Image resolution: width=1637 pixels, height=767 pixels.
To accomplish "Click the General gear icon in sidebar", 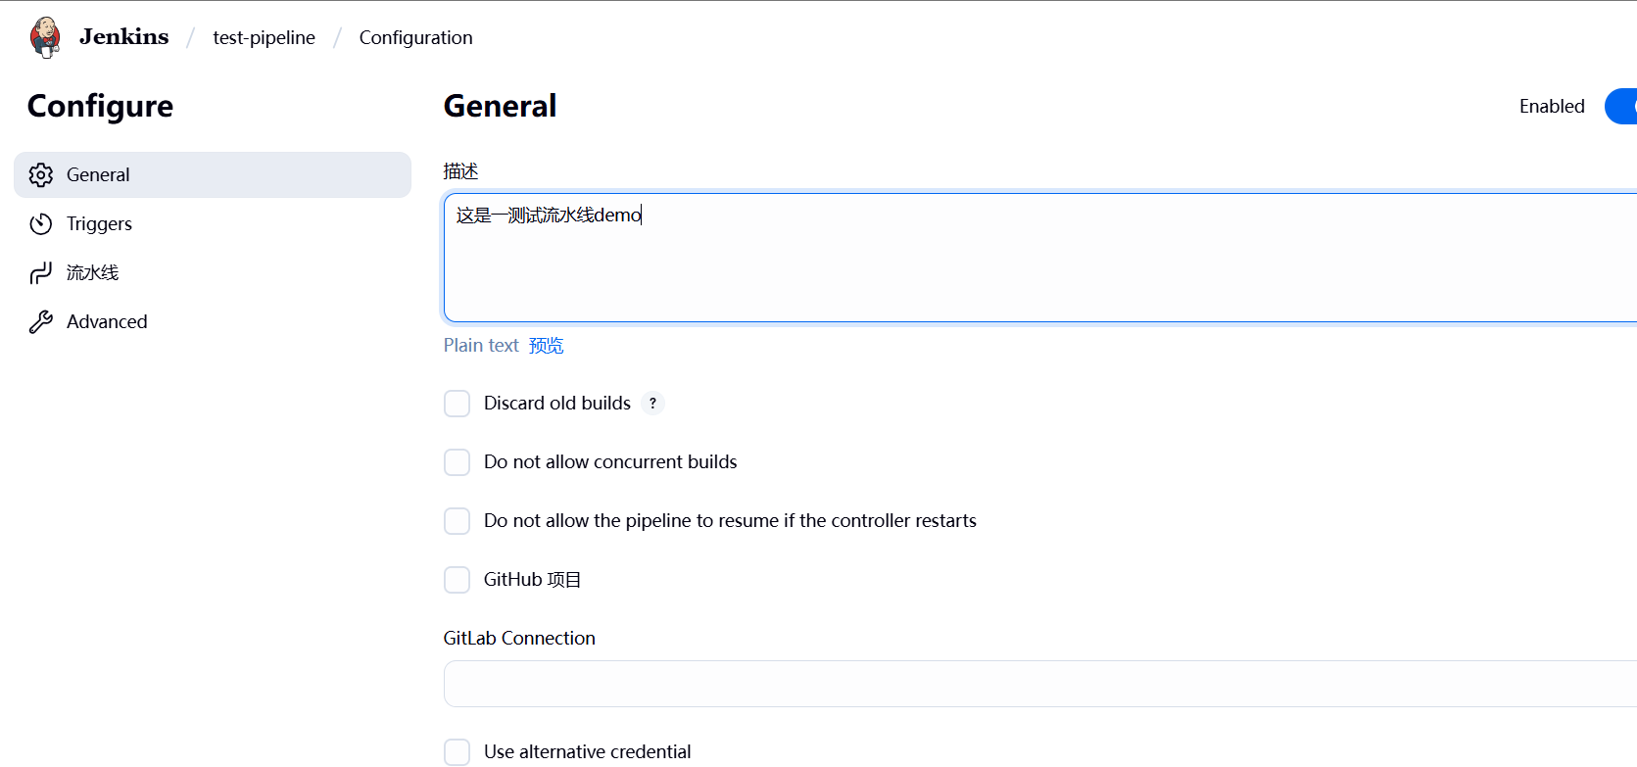I will 40,174.
